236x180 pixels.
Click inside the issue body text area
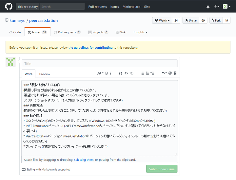[x=100, y=118]
